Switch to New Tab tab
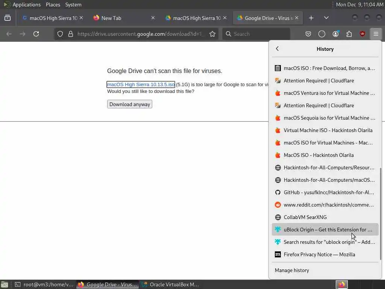385x289 pixels. click(x=124, y=18)
